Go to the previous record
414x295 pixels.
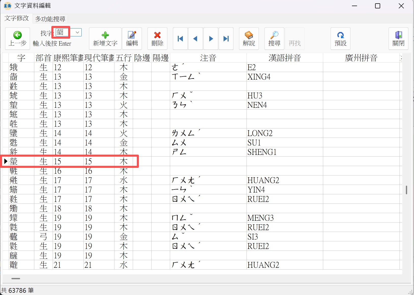(195, 39)
